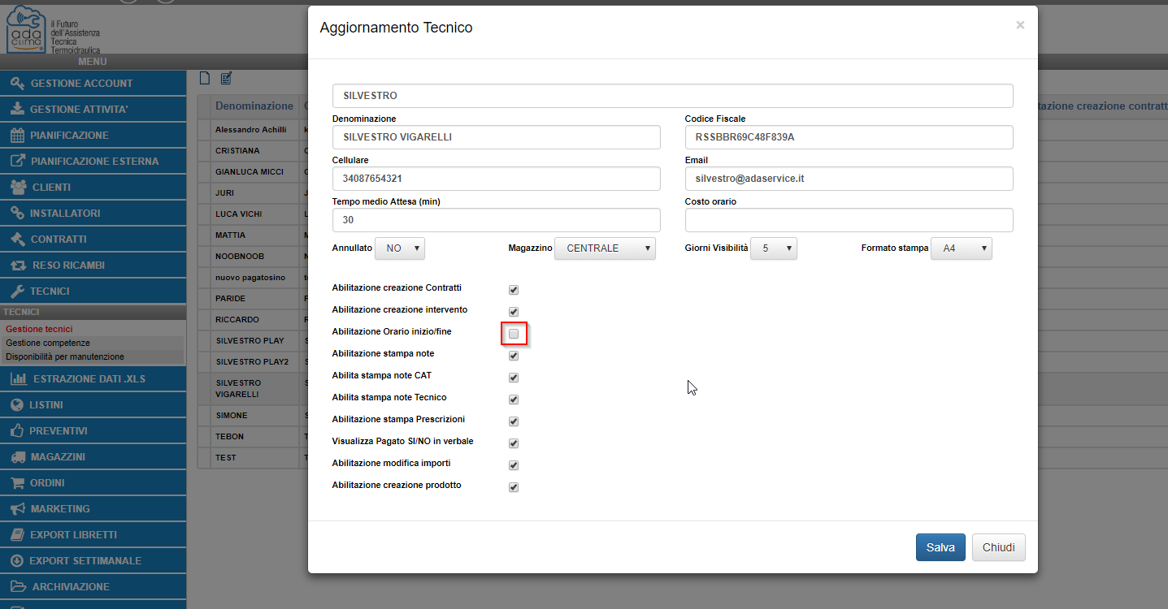Toggle Abilitazione stampa note checkbox

coord(514,356)
